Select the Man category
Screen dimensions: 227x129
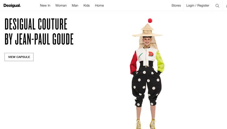(x=75, y=5)
